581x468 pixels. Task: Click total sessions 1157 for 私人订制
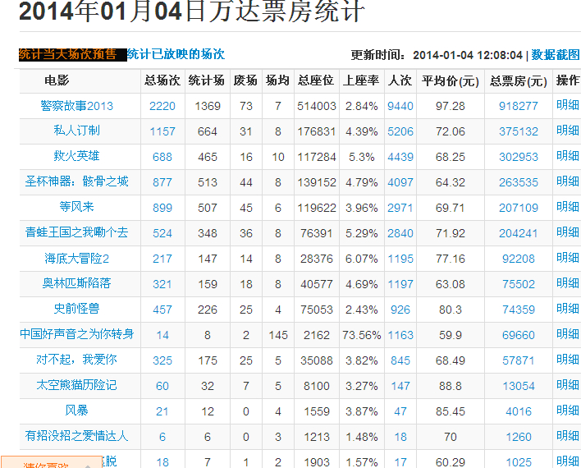coord(162,131)
